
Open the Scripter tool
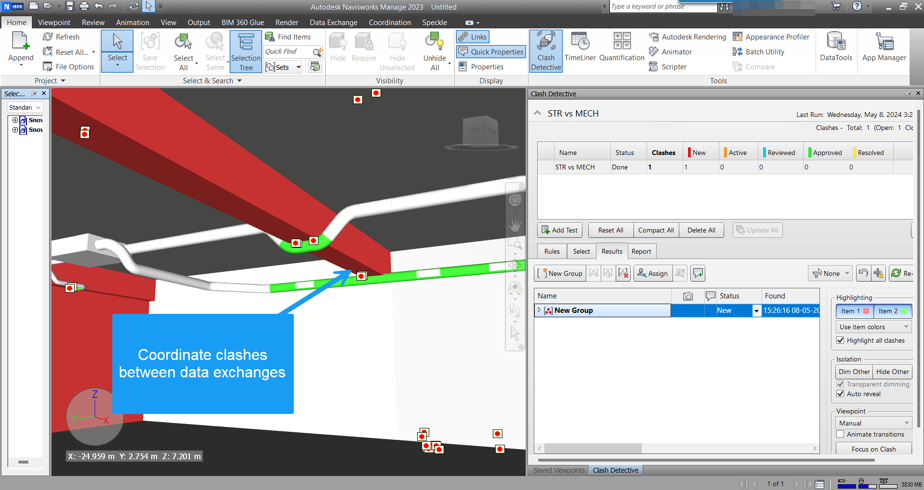[x=667, y=67]
